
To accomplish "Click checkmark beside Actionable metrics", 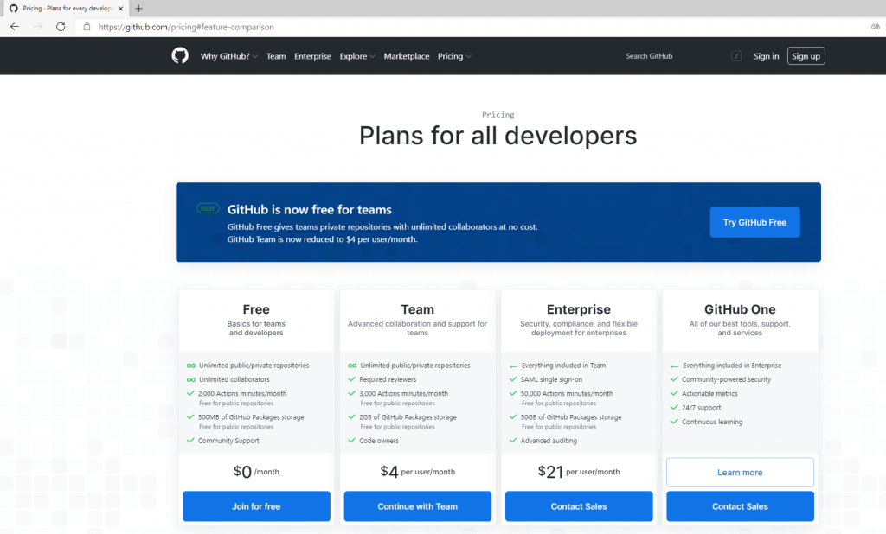I will (674, 393).
